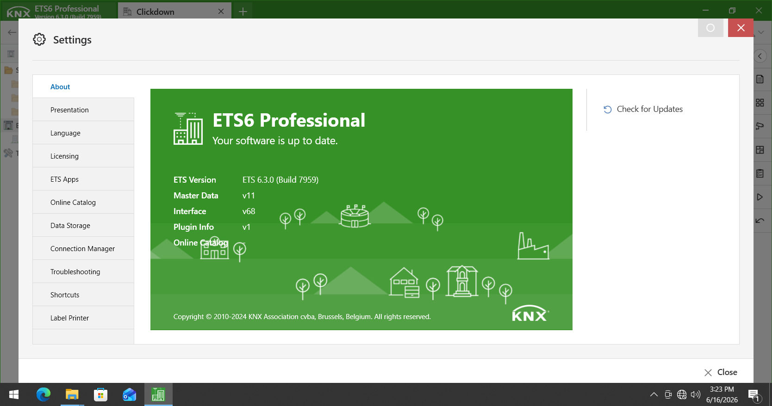This screenshot has width=772, height=406.
Task: Click the circle button next to red X
Action: 710,28
